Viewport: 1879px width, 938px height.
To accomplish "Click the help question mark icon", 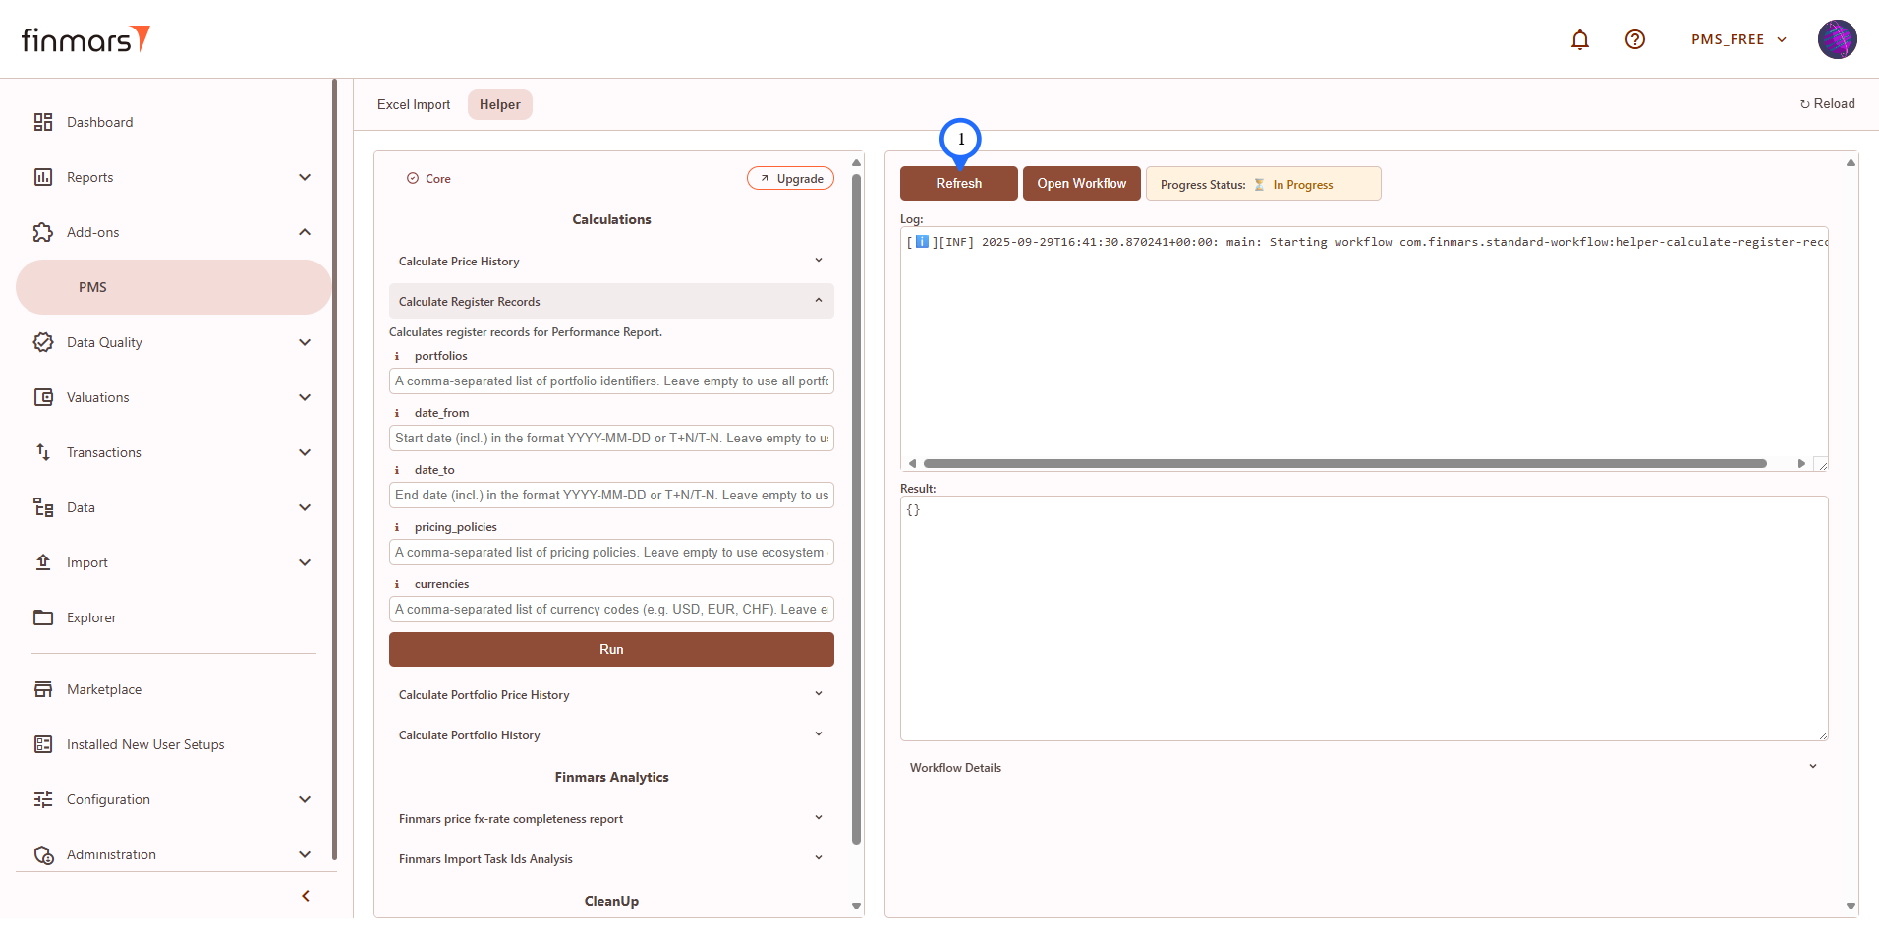I will click(x=1635, y=39).
